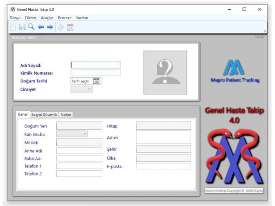Image resolution: width=275 pixels, height=206 pixels.
Task: Click the New document toolbar icon
Action: (x=13, y=27)
